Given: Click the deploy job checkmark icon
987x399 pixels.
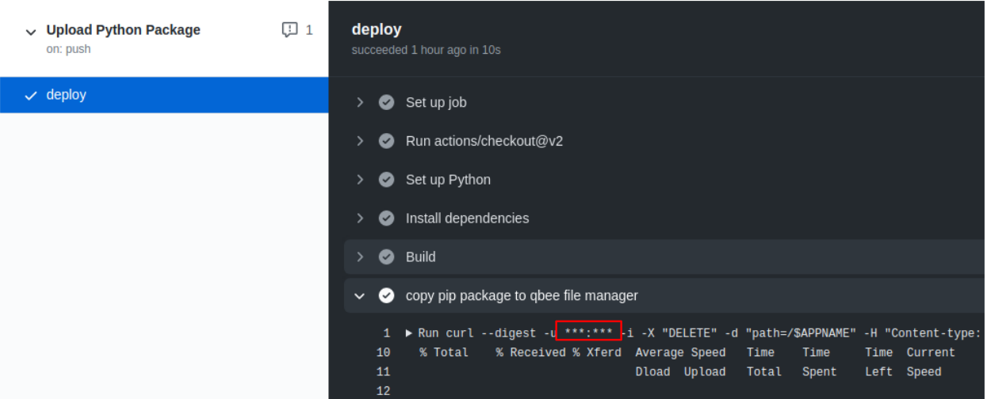Looking at the screenshot, I should tap(31, 96).
